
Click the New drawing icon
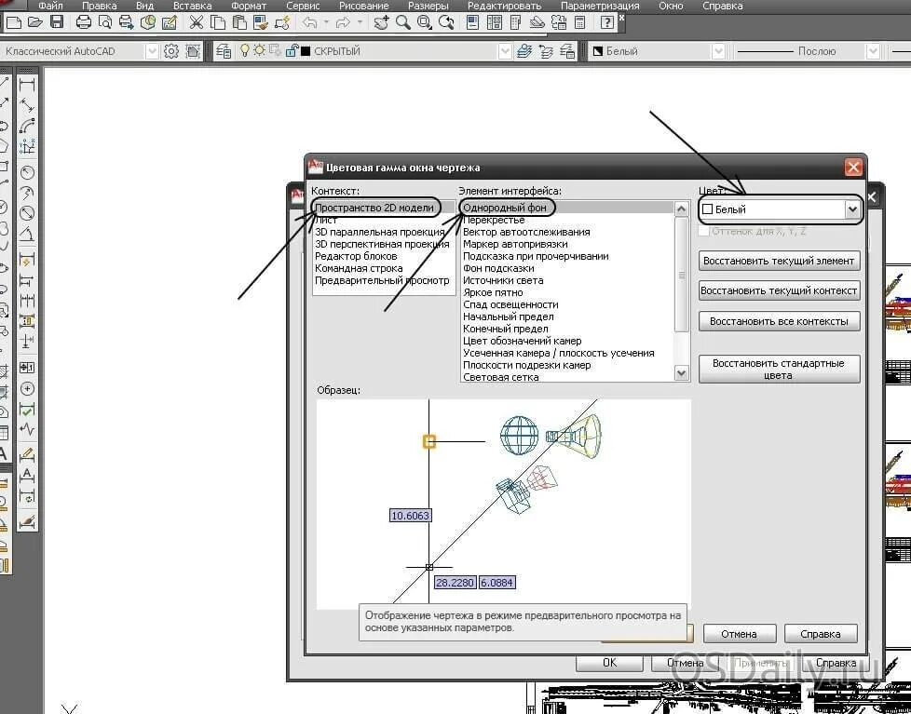[x=13, y=22]
